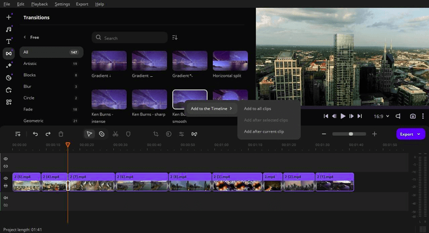Redo the last action
Screen dimensions: 429x233
pos(48,134)
